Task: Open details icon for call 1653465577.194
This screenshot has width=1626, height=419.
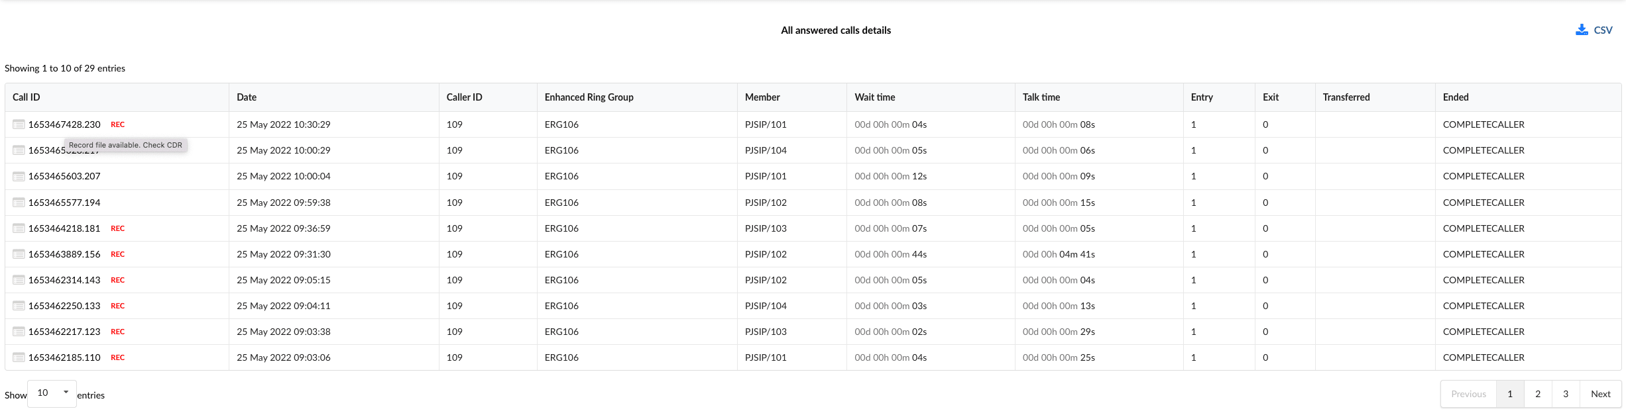Action: point(19,203)
